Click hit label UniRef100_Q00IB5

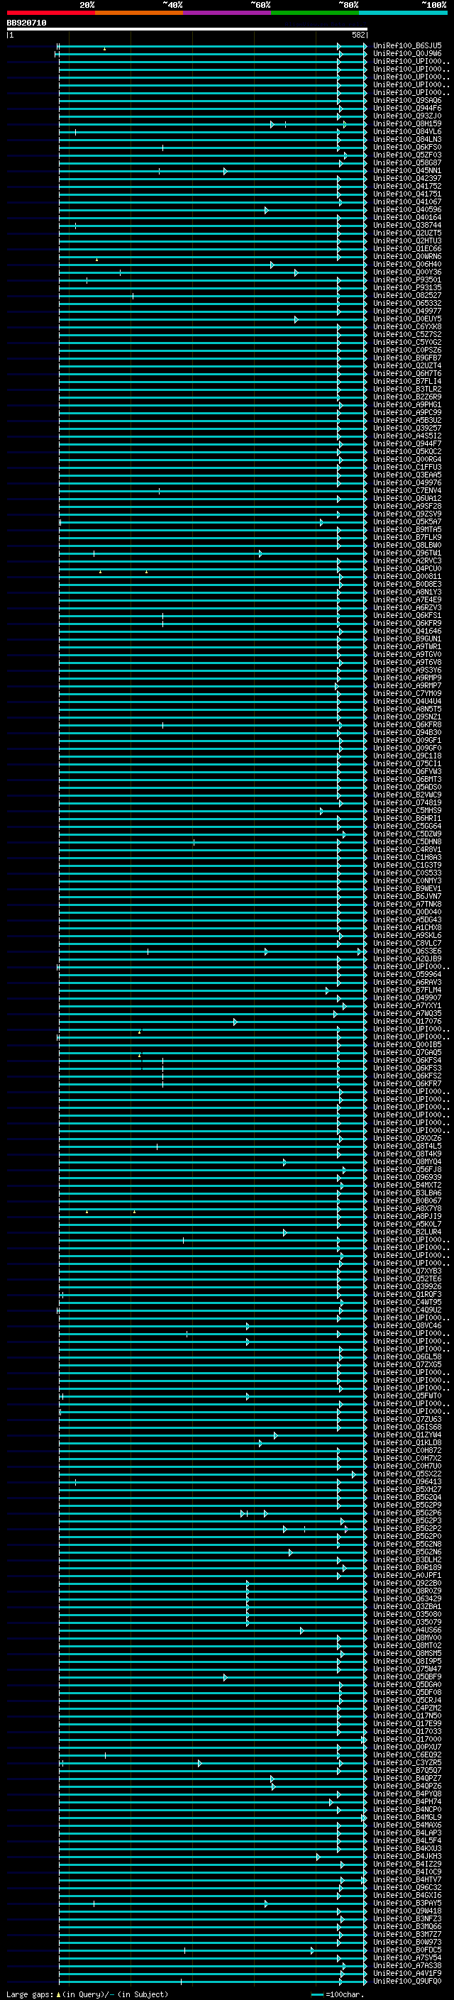pos(407,1045)
